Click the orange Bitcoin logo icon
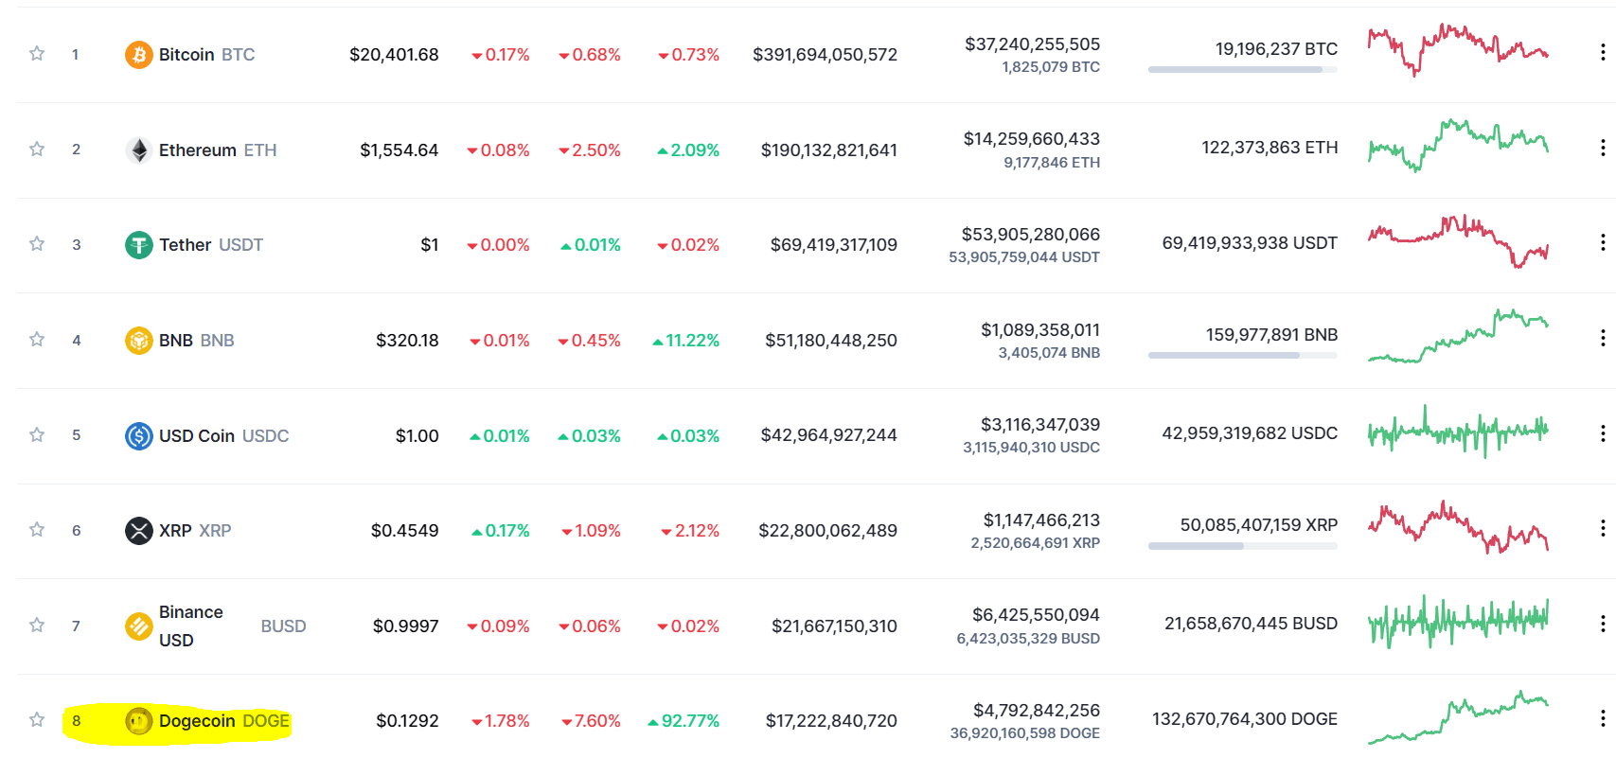Screen dimensions: 1616x758 (x=139, y=55)
